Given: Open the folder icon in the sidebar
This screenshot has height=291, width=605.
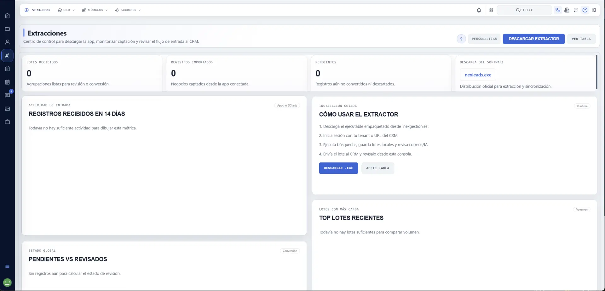Looking at the screenshot, I should [7, 29].
